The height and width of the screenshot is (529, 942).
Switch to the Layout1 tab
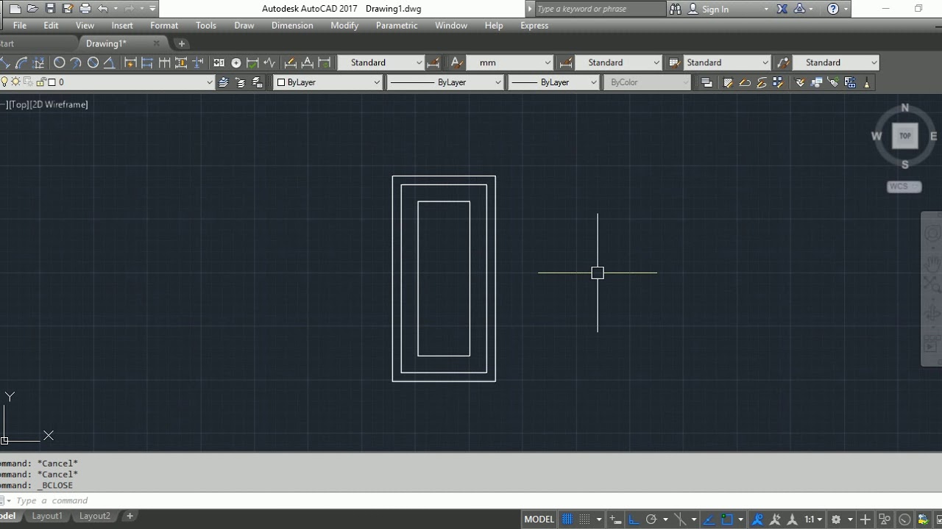47,516
